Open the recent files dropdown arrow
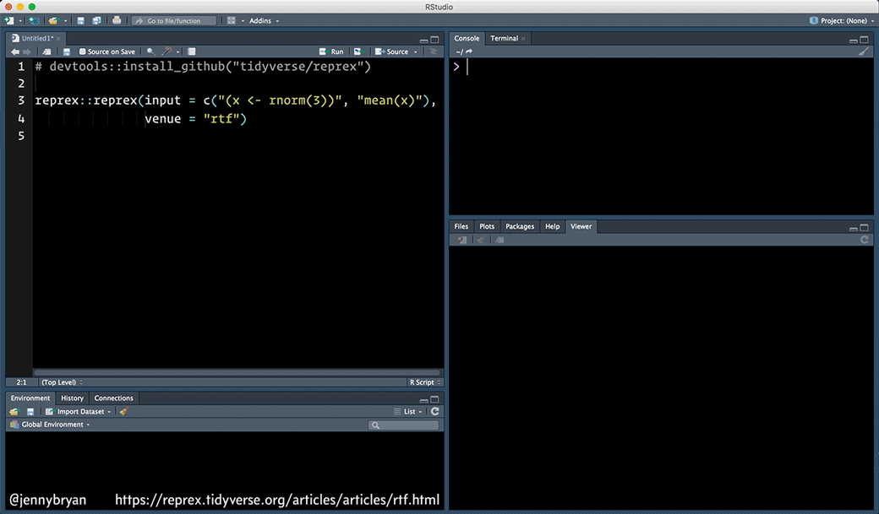This screenshot has width=879, height=514. [65, 21]
